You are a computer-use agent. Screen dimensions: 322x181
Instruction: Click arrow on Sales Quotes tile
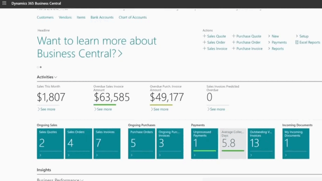point(41,155)
